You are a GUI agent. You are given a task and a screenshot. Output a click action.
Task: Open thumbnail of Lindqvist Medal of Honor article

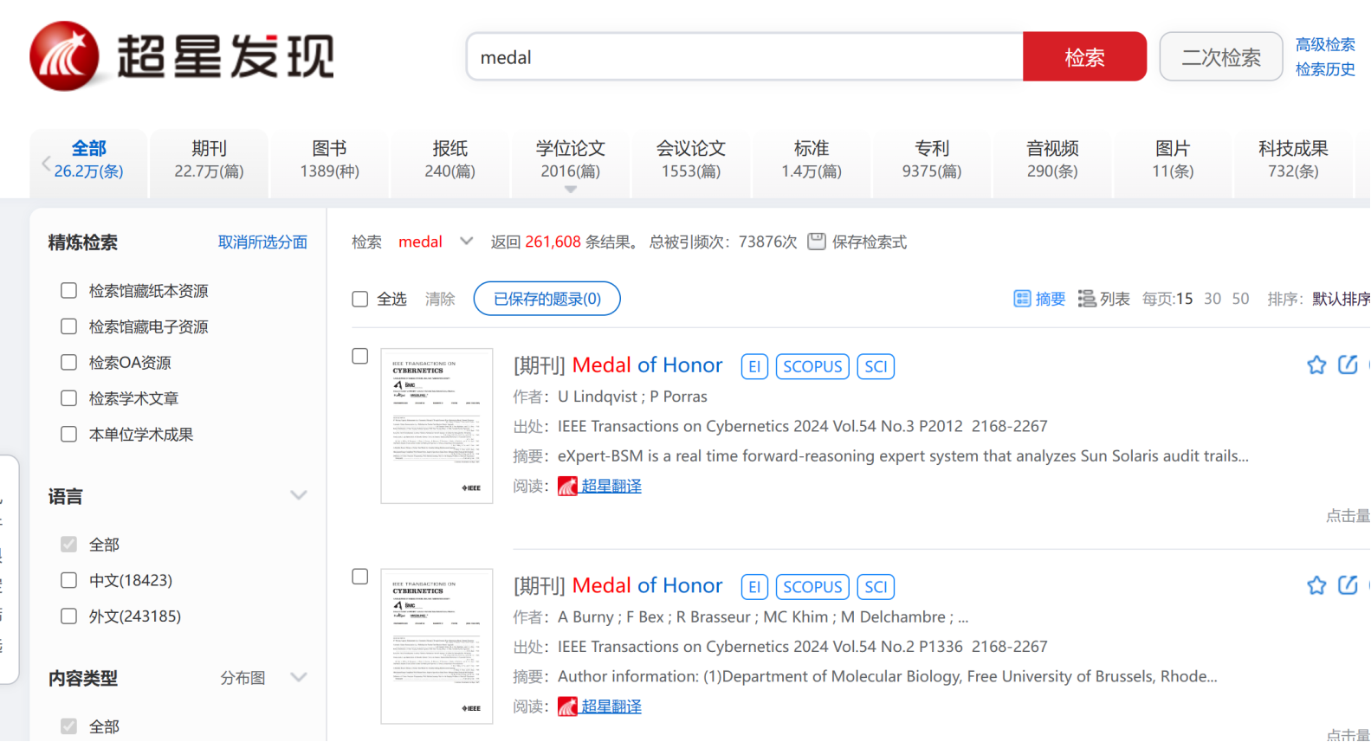pyautogui.click(x=437, y=426)
